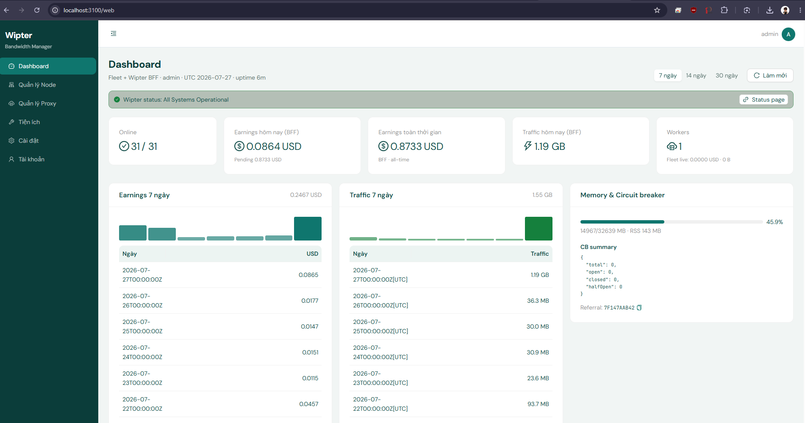Click the 0.0177 earnings value

point(310,301)
